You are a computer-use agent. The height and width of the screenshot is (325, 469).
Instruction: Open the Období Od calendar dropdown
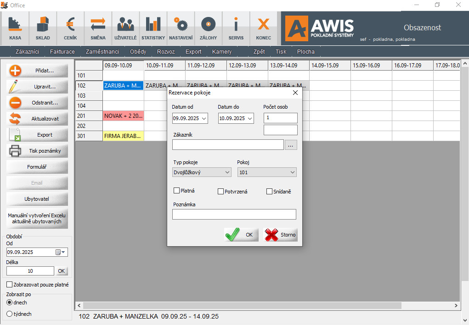[x=61, y=252]
